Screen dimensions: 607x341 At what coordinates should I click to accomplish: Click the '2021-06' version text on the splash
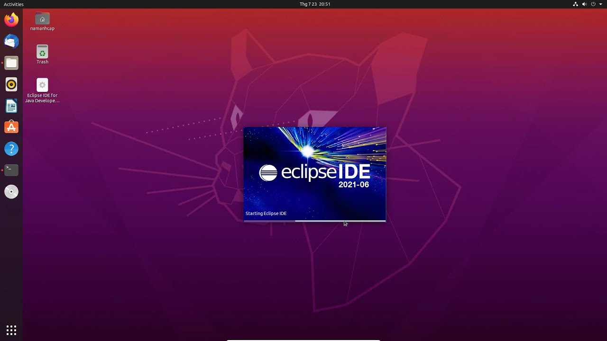pos(354,185)
